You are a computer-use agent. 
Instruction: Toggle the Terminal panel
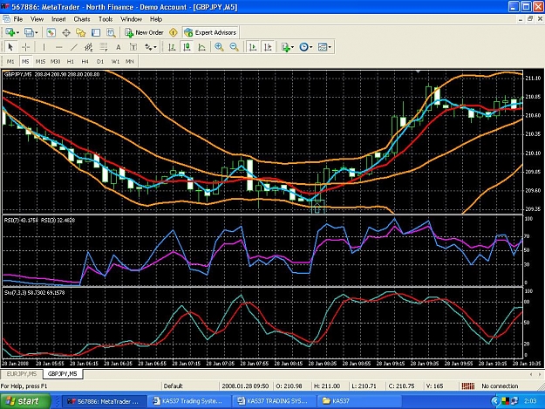click(x=96, y=32)
